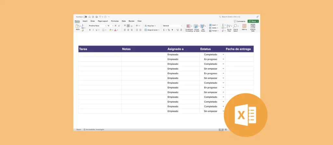The image size is (333, 145).
Task: Click the Undo arrow icon
Action: tap(100, 17)
